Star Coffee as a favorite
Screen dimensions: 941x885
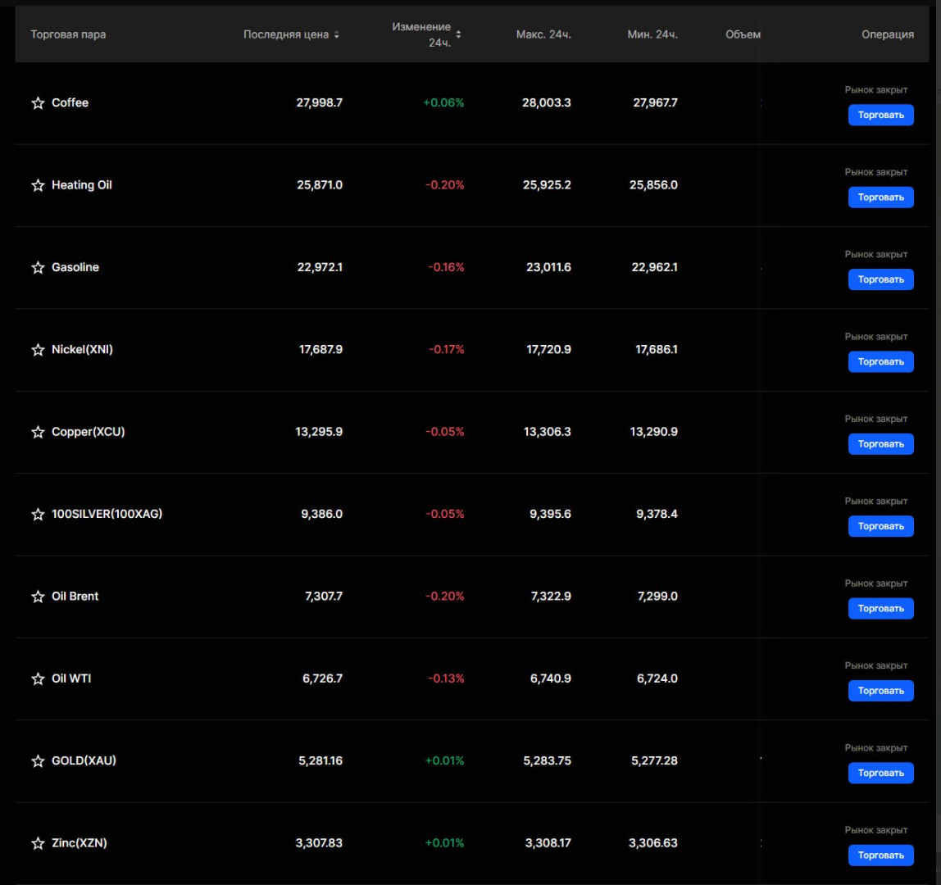(x=38, y=103)
